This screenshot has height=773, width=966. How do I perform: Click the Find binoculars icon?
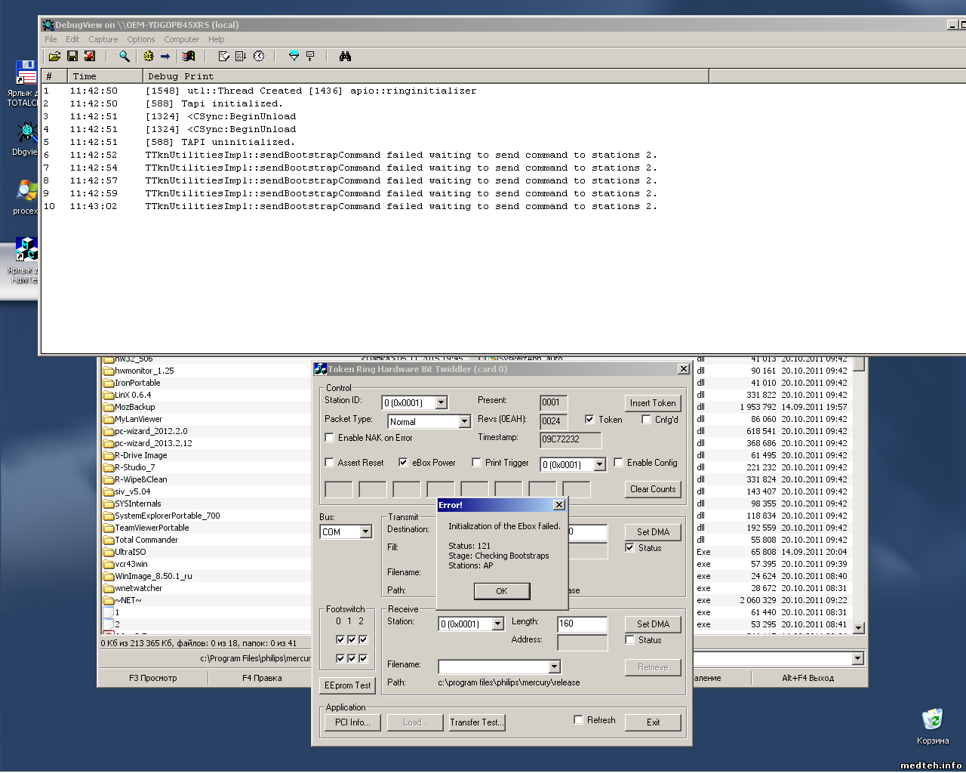[345, 57]
